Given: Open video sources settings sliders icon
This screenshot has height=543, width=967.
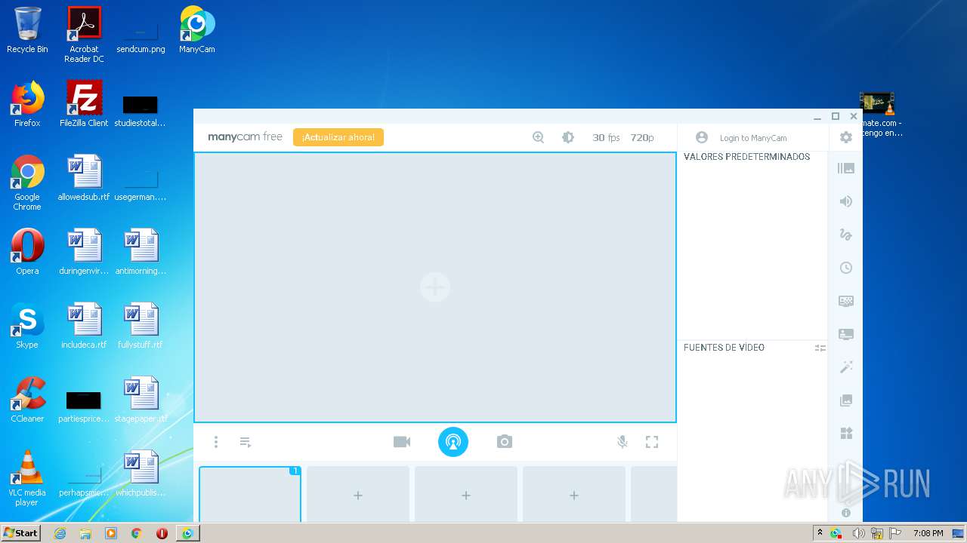Looking at the screenshot, I should click(820, 348).
